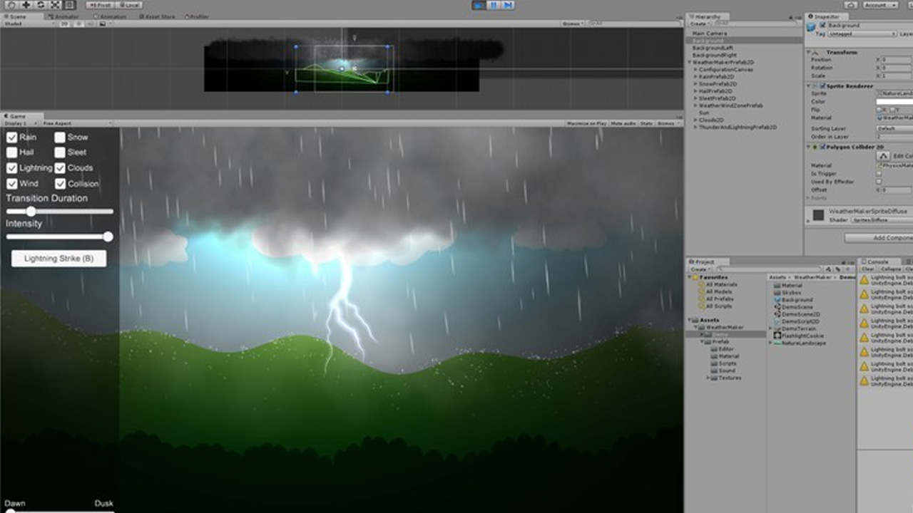The image size is (913, 513).
Task: Uncheck the Collision checkbox
Action: (60, 184)
